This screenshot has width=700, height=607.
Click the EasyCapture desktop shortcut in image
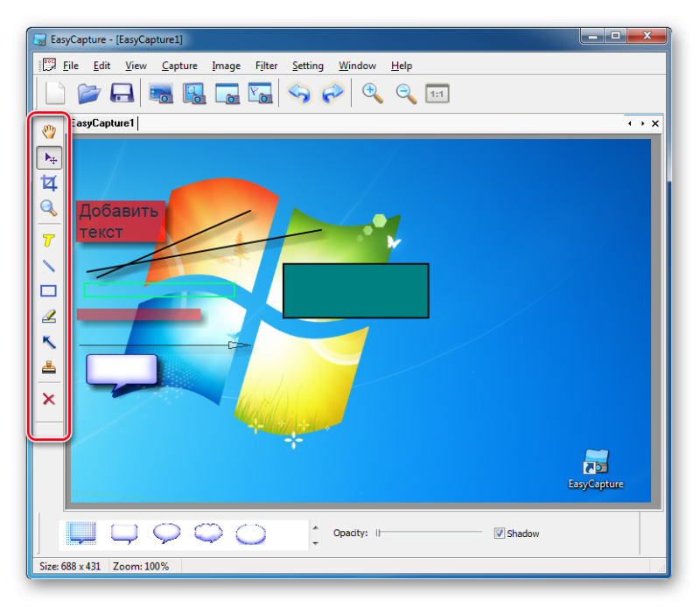[596, 469]
